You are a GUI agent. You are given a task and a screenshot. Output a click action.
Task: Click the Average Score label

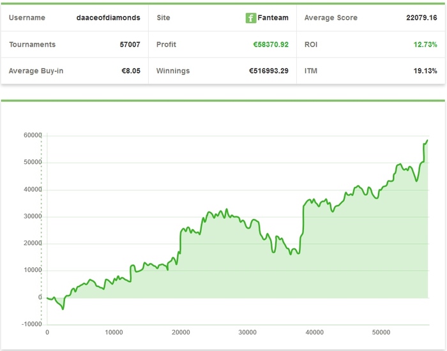[x=331, y=18]
